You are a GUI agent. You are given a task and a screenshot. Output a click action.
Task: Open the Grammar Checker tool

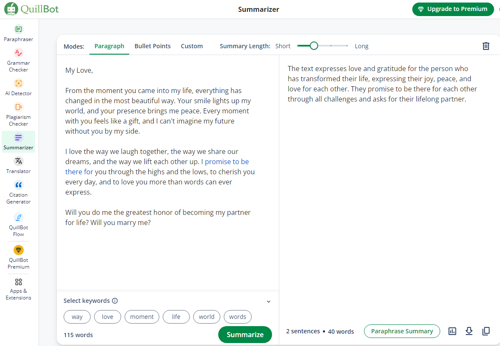pyautogui.click(x=18, y=60)
